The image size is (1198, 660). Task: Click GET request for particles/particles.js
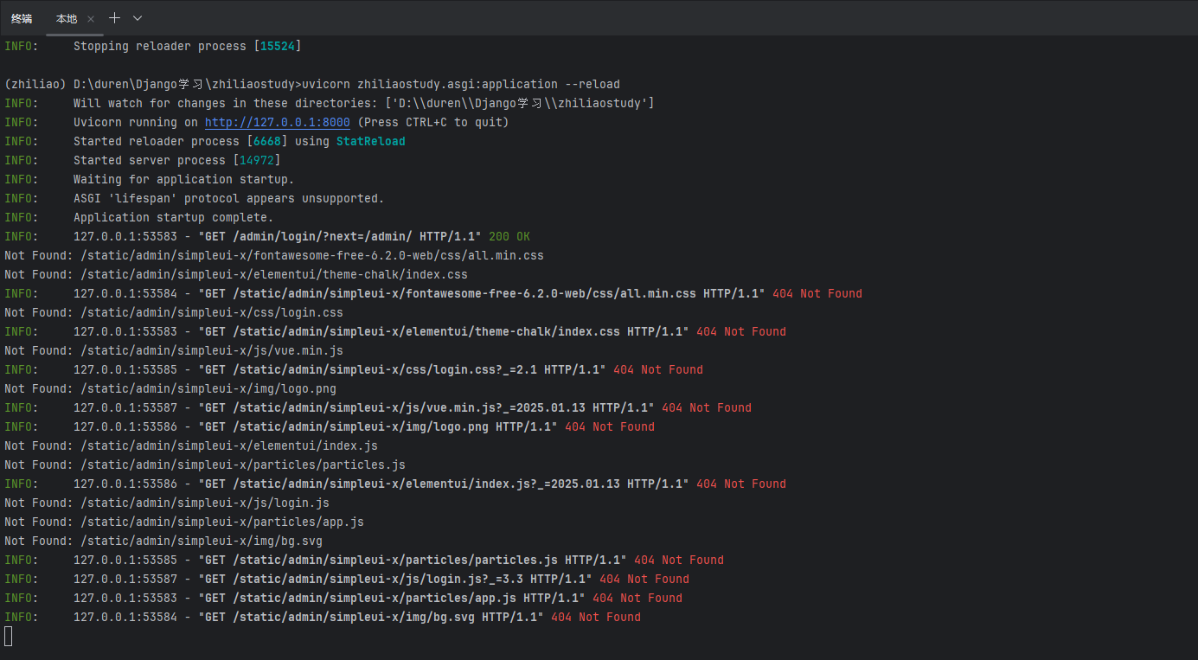413,560
